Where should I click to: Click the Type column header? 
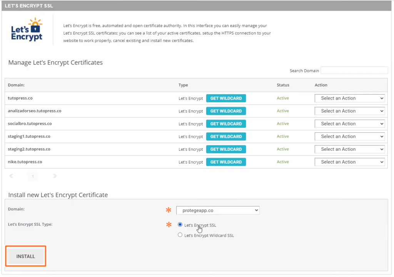click(183, 85)
